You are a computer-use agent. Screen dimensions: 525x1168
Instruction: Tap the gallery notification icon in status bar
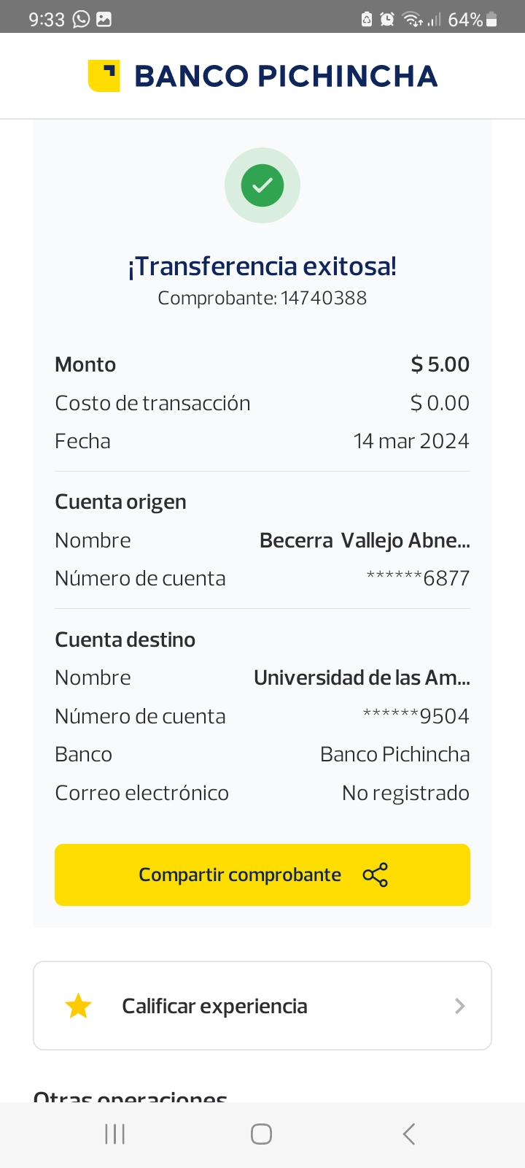(x=104, y=20)
